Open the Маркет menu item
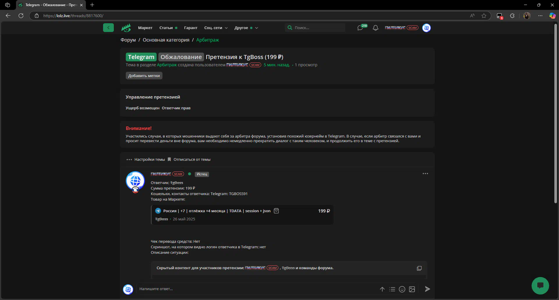This screenshot has height=300, width=559. point(145,28)
